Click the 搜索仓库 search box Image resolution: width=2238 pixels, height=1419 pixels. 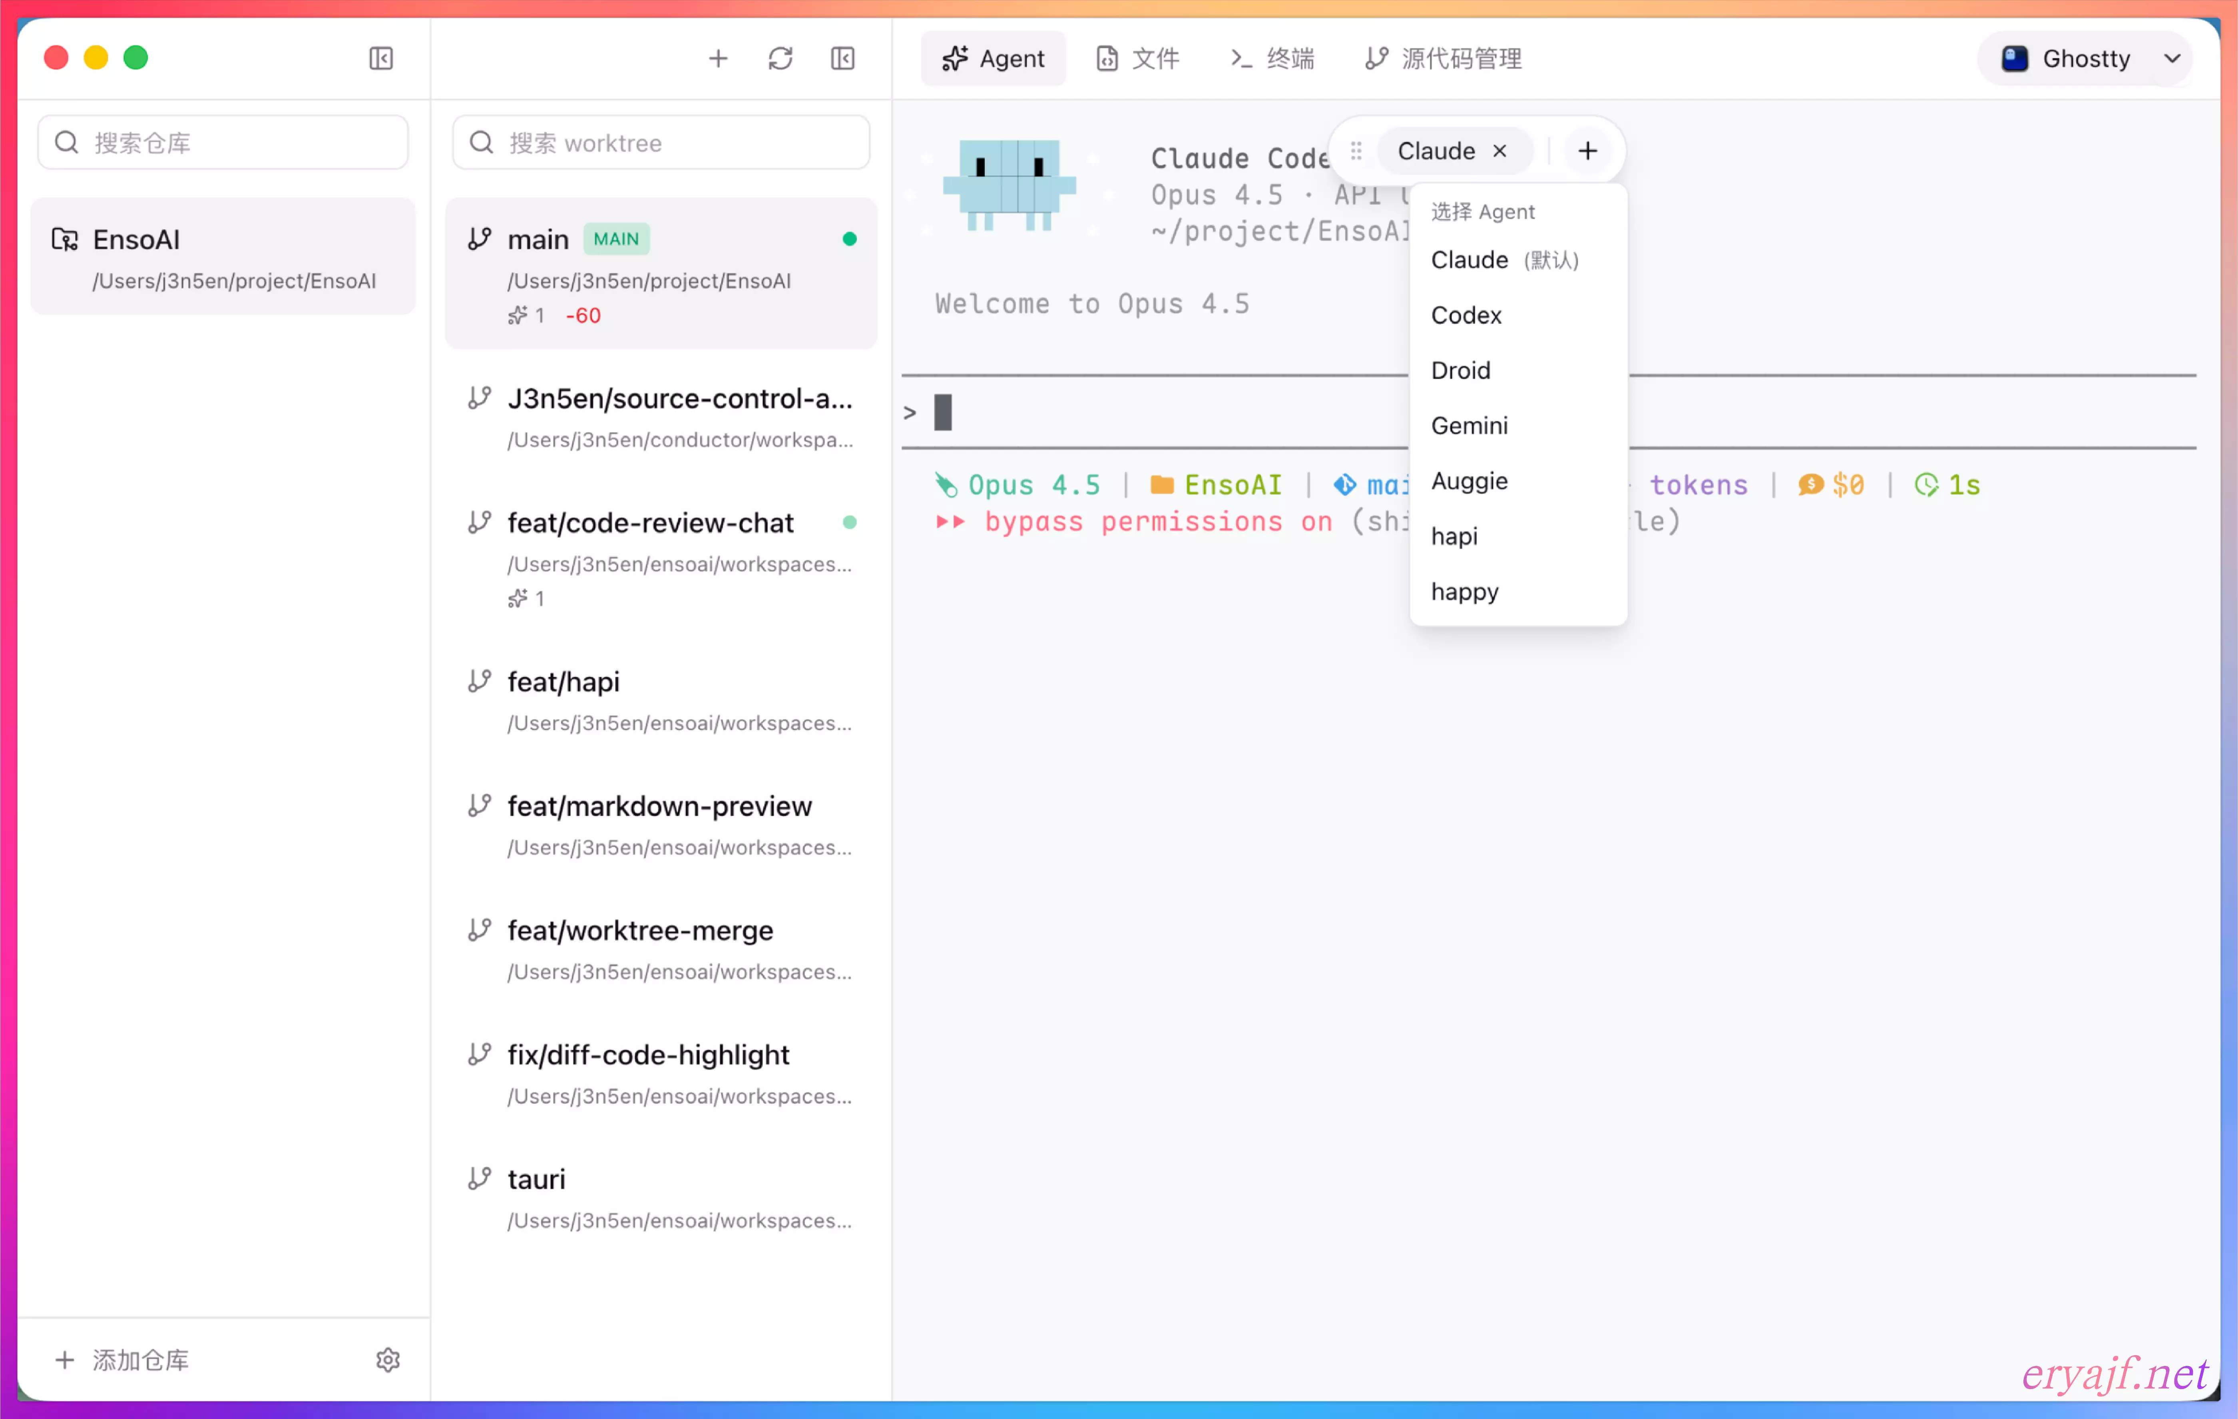click(223, 142)
